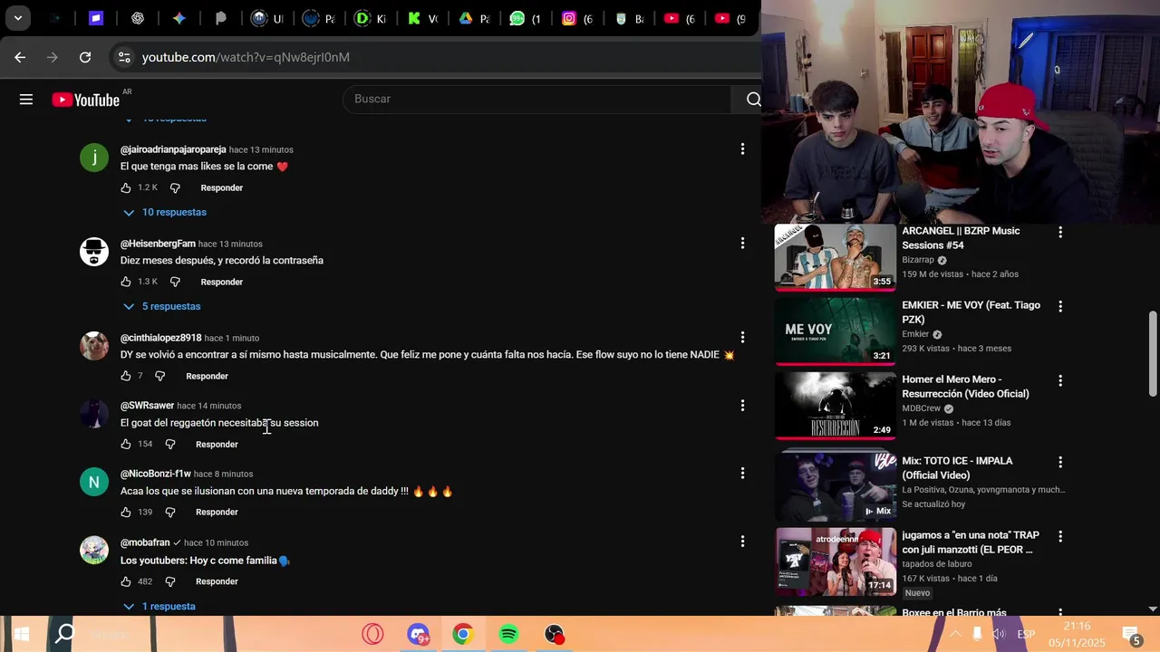
Task: Expand the 10 respuestas thread
Action: coord(165,212)
